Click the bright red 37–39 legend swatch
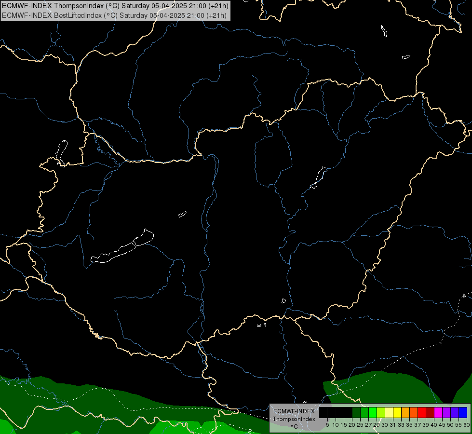The image size is (472, 434). 422,412
